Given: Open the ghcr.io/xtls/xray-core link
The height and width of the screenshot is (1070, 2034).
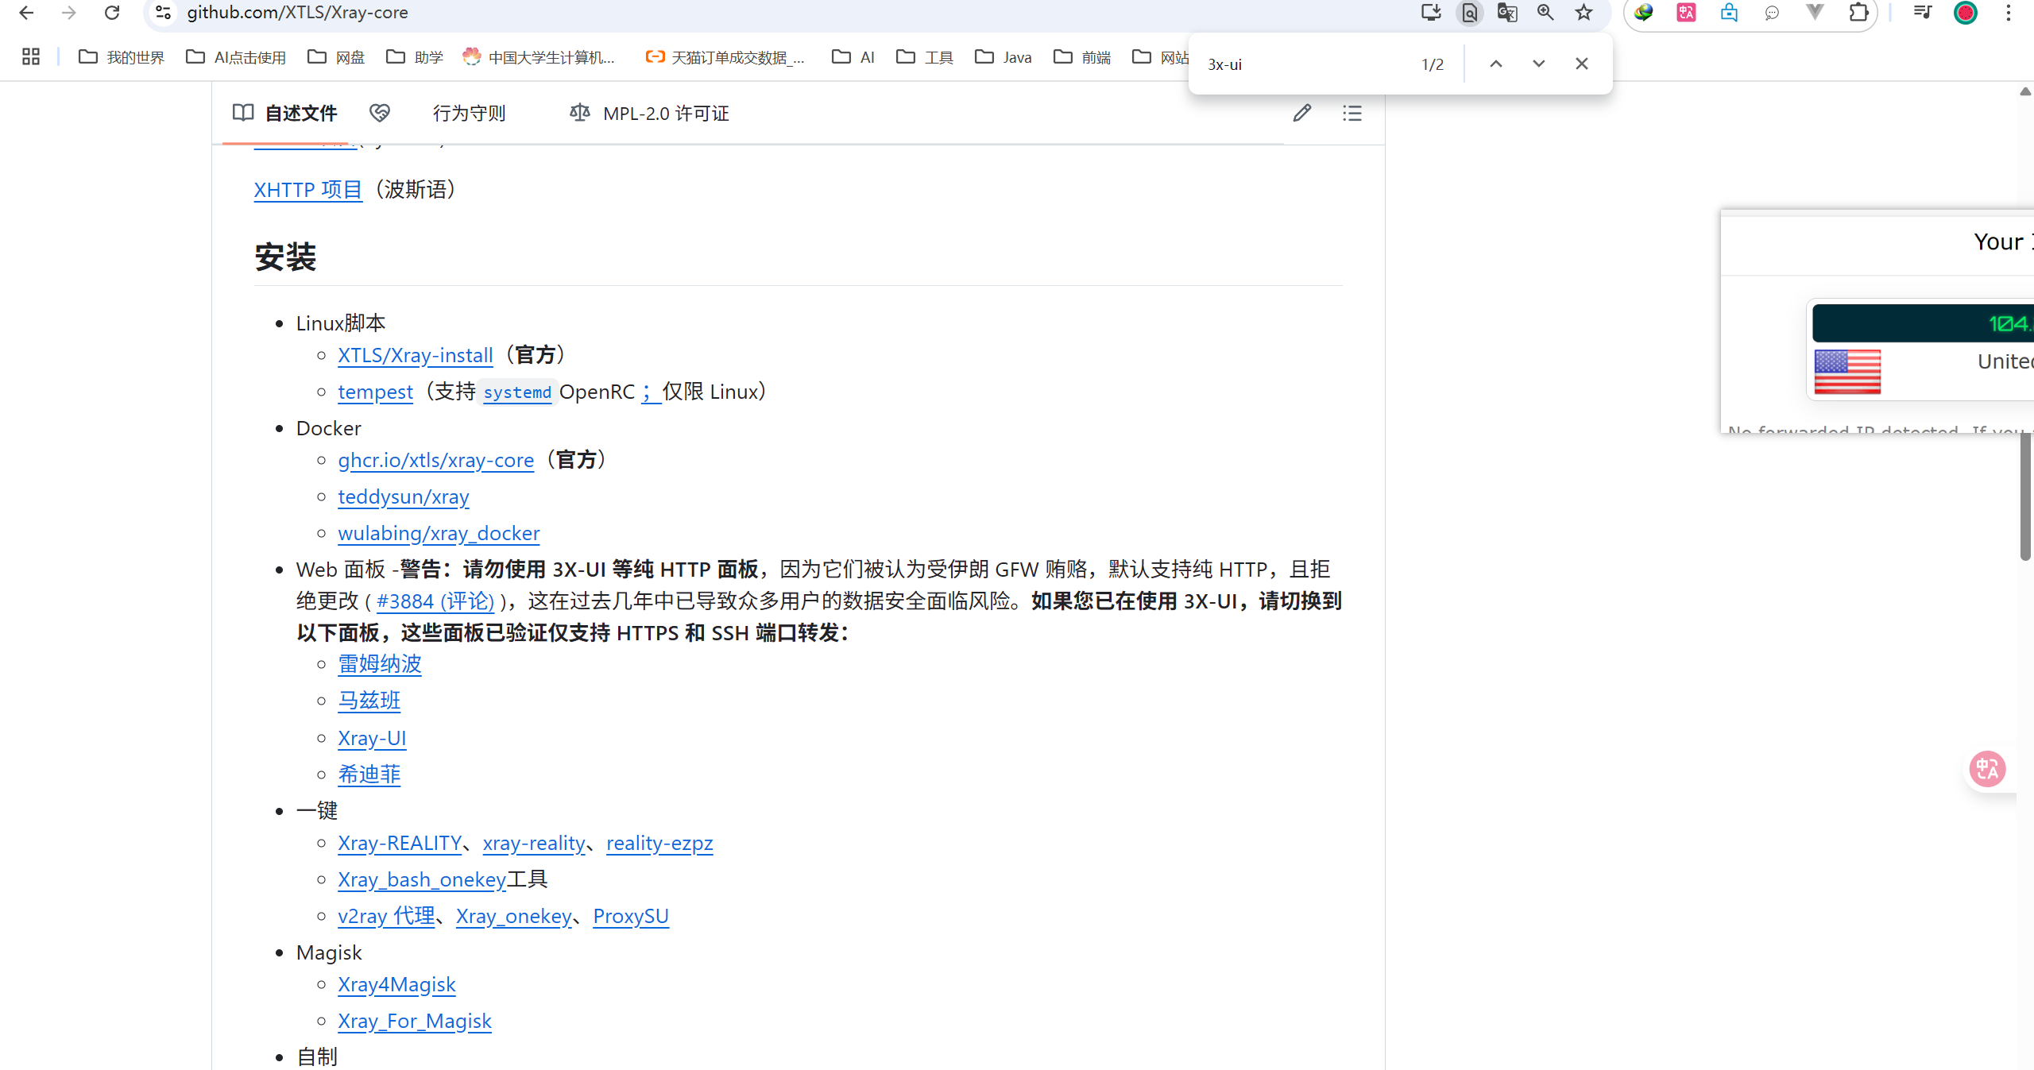Looking at the screenshot, I should 436,460.
